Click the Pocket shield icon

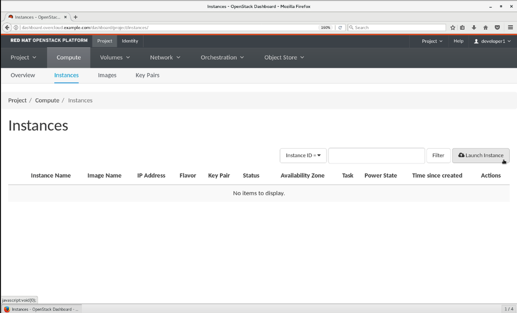pyautogui.click(x=497, y=27)
